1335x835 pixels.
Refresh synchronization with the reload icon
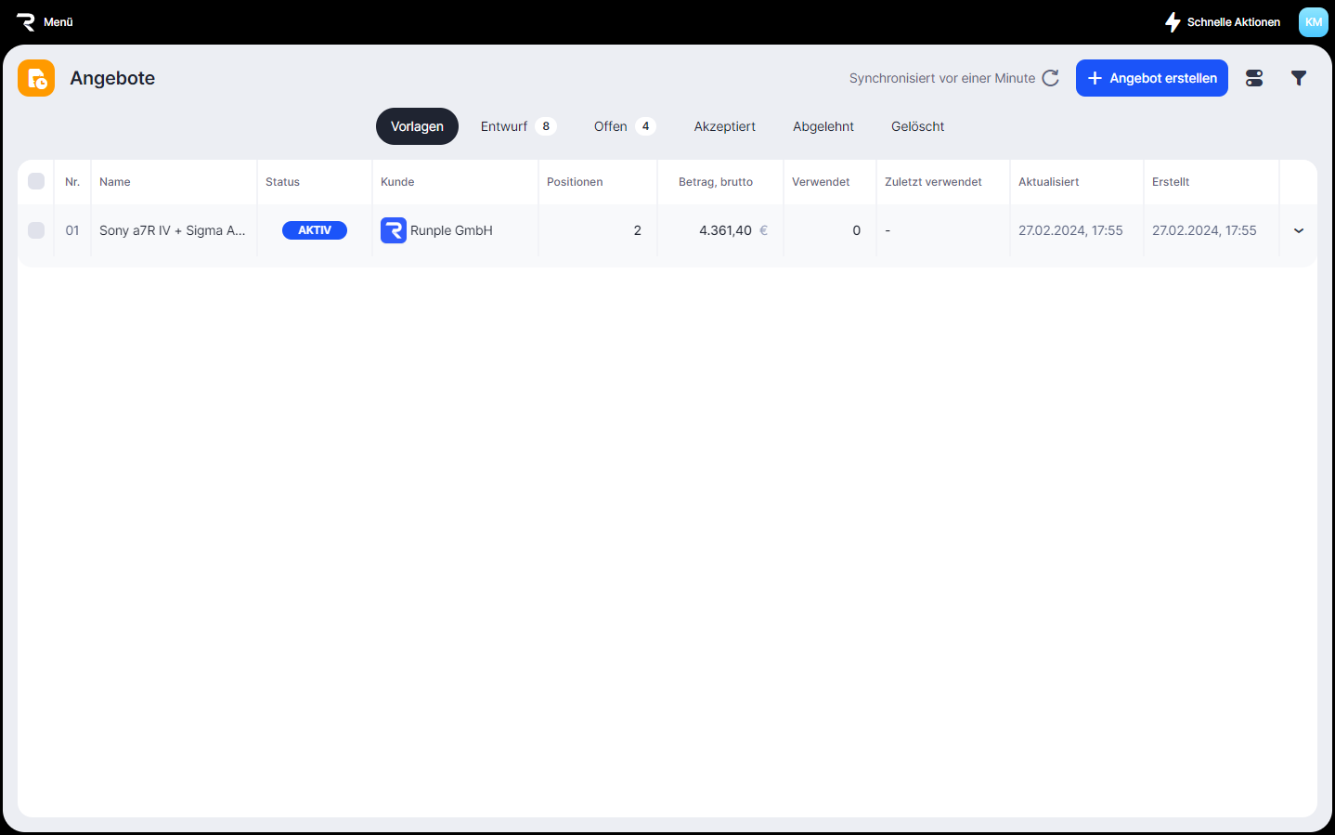click(x=1050, y=78)
